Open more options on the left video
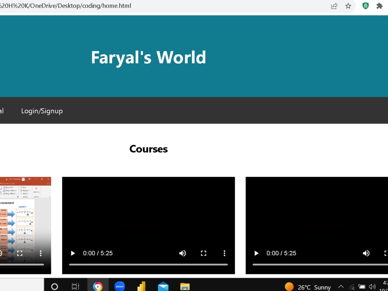The width and height of the screenshot is (388, 291). [41, 253]
